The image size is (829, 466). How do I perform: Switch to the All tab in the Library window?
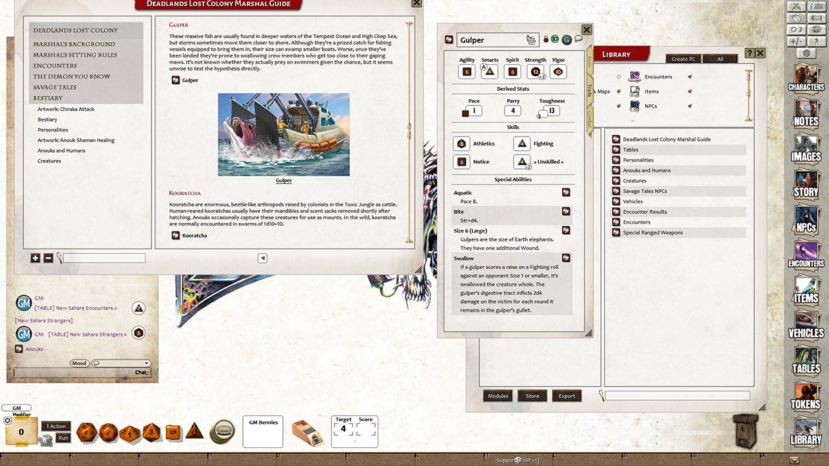720,58
